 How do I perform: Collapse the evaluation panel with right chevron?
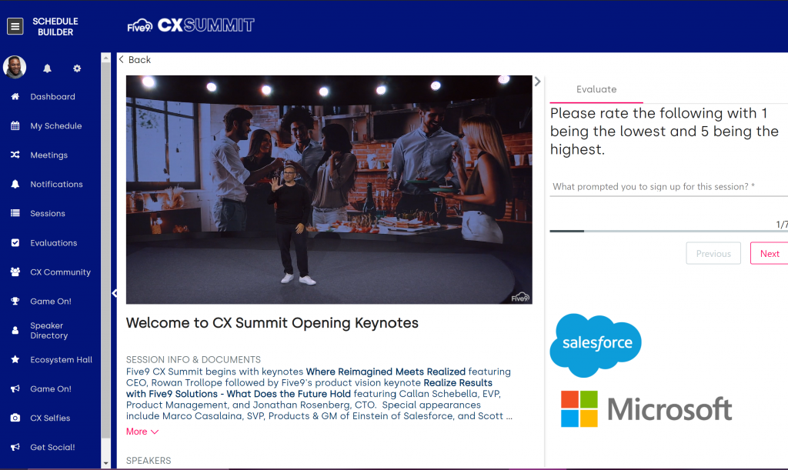(538, 82)
